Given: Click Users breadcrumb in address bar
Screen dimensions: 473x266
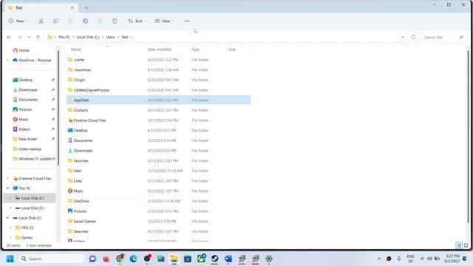Looking at the screenshot, I should coord(110,37).
